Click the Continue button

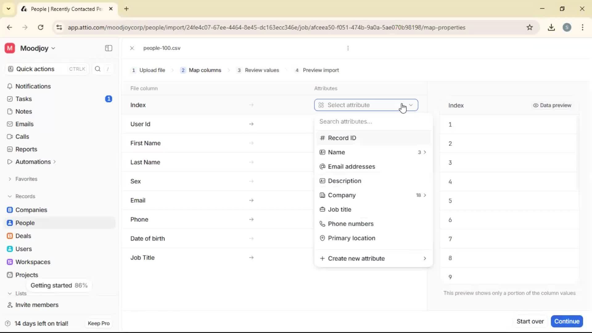[x=567, y=321]
